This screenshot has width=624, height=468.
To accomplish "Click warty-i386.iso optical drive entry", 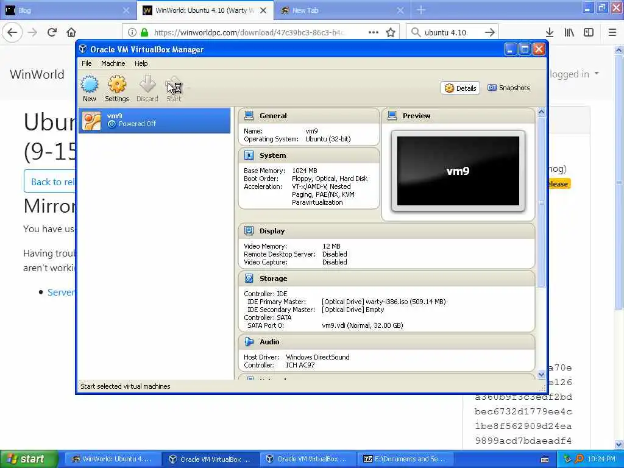I will (384, 302).
